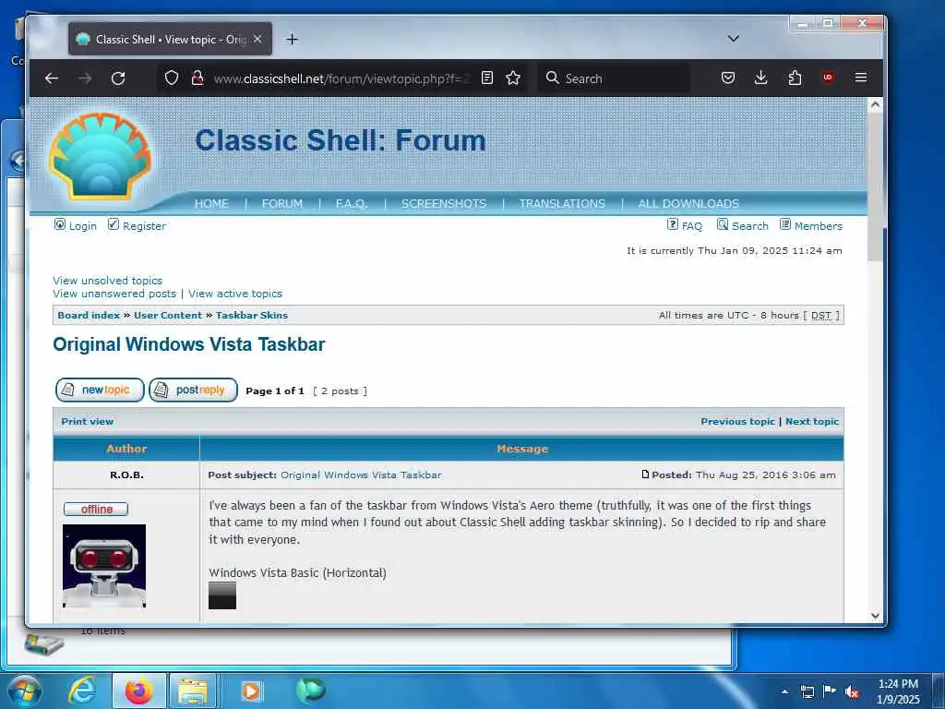Screen dimensions: 945x709
Task: Open the extensions menu
Action: 795,78
